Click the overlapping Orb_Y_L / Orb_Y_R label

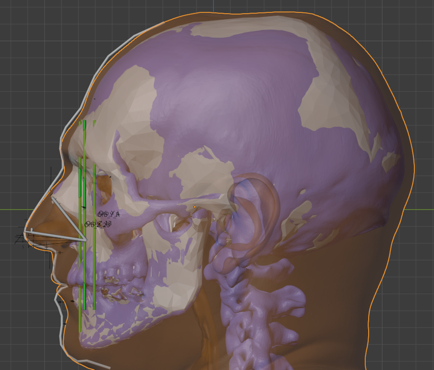[109, 214]
